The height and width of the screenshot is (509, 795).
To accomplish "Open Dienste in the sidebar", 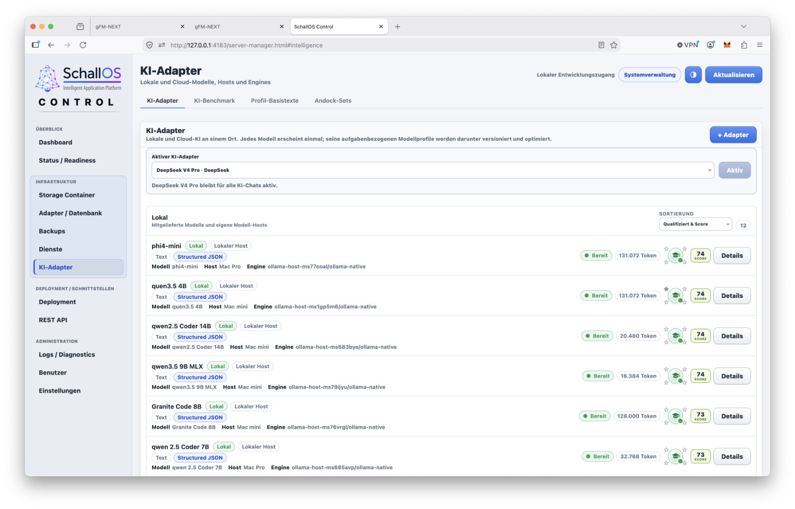I will 51,249.
